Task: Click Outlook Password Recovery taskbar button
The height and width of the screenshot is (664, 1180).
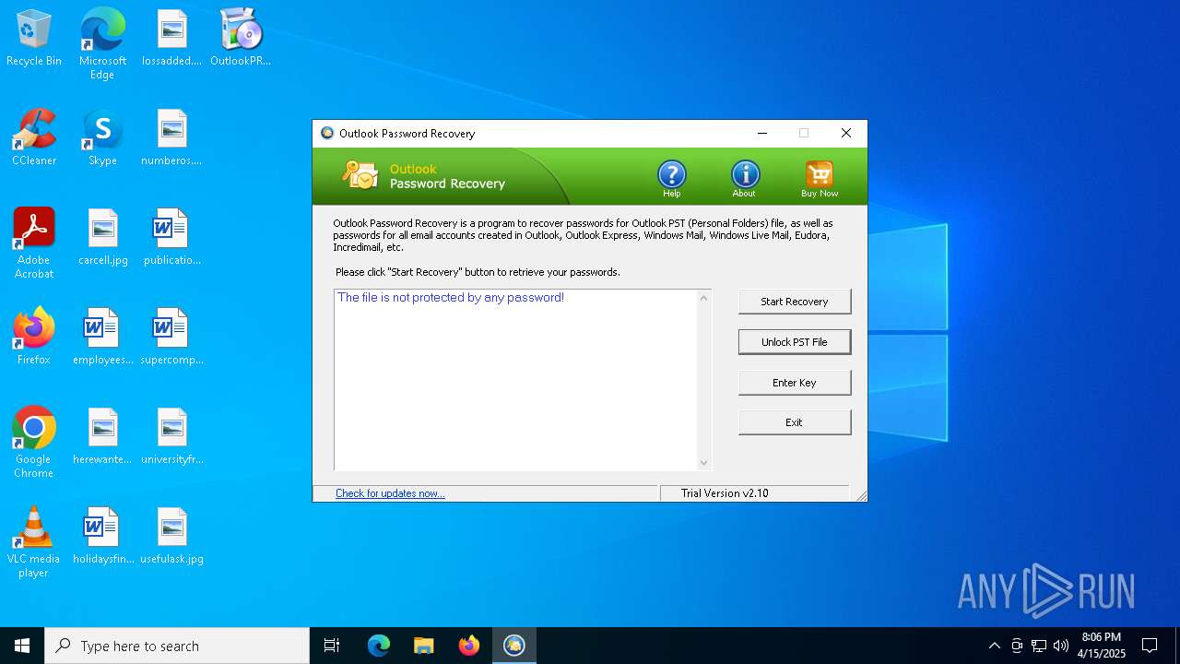Action: [x=514, y=646]
